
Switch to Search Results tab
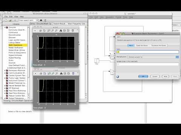pos(60,24)
